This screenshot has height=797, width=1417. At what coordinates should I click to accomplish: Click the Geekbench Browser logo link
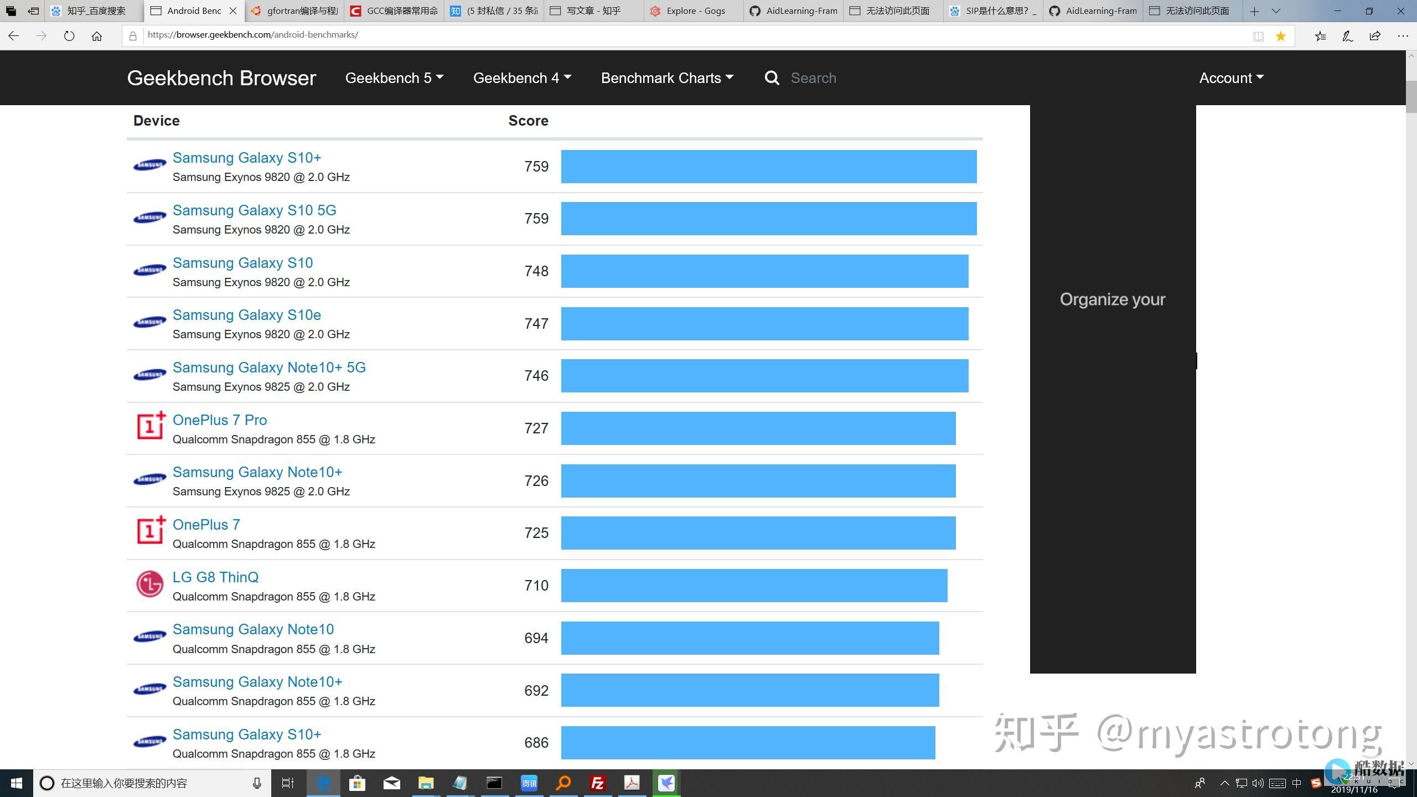[221, 78]
